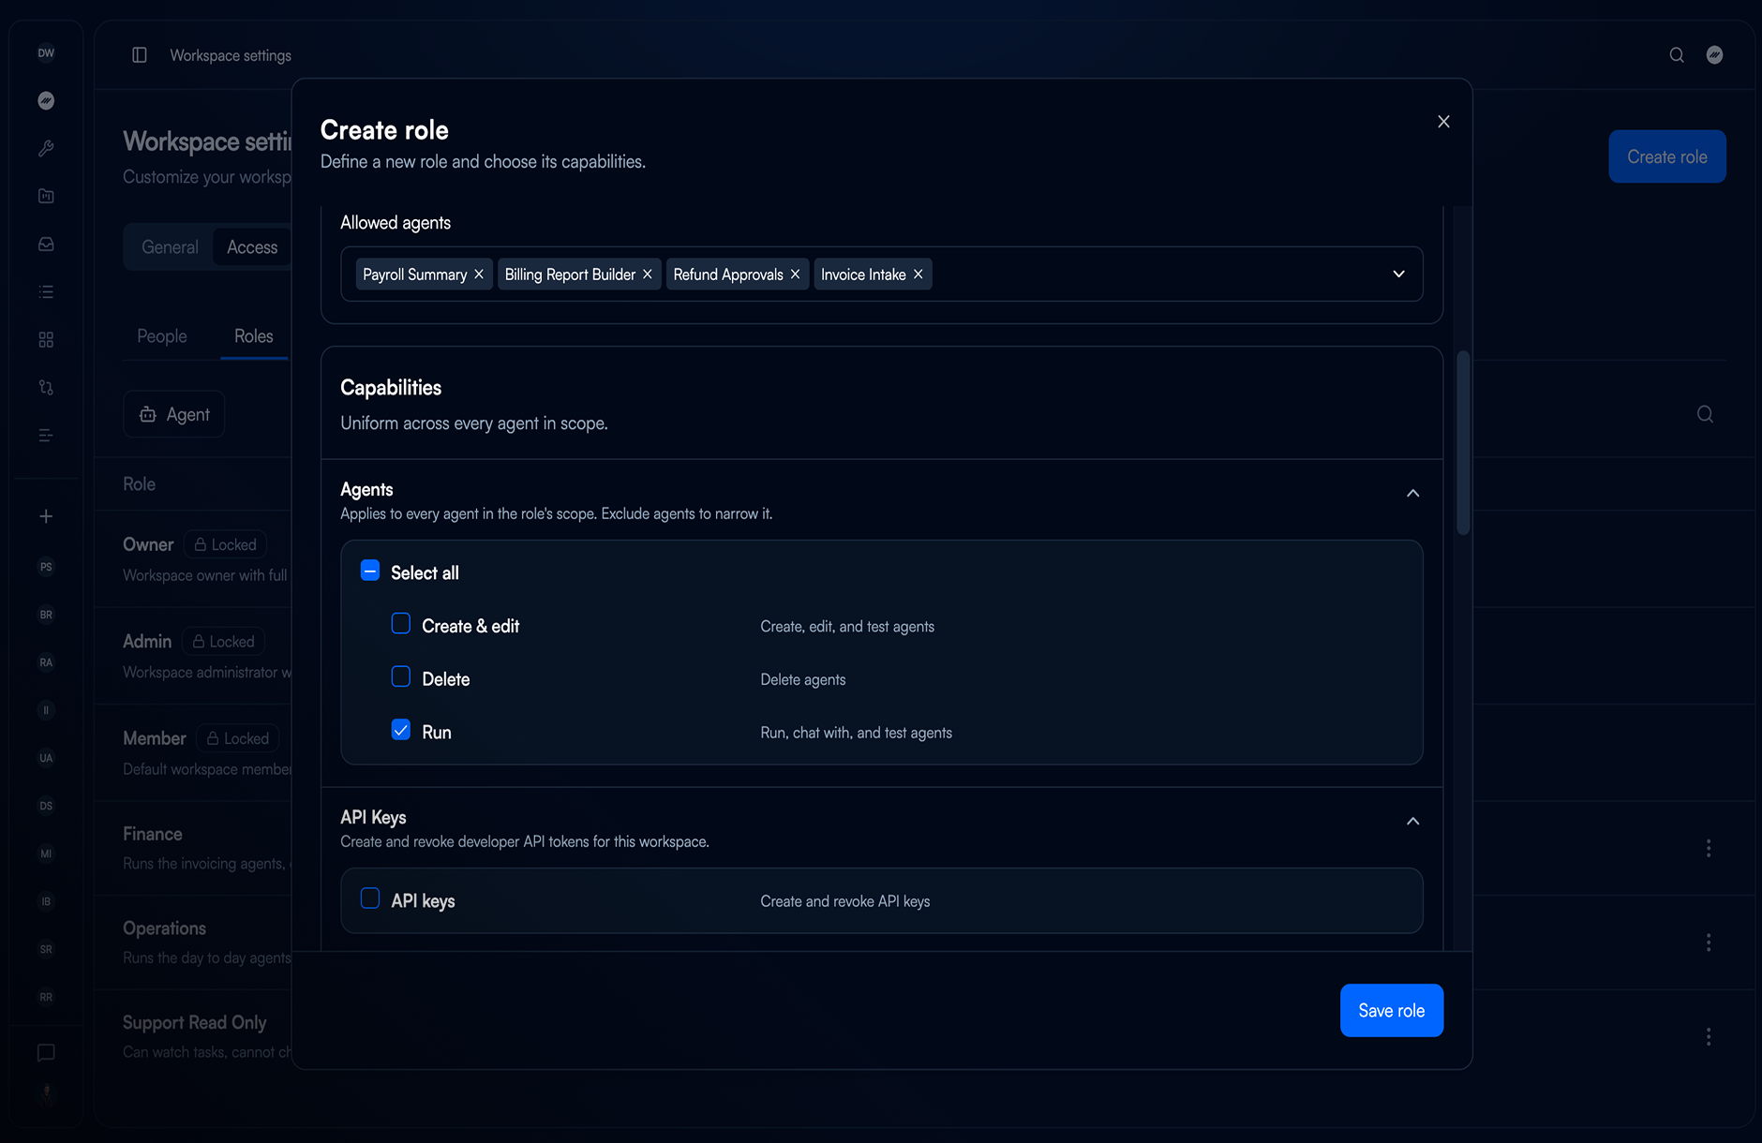Image resolution: width=1762 pixels, height=1143 pixels.
Task: Close the Create role dialog
Action: click(1443, 122)
